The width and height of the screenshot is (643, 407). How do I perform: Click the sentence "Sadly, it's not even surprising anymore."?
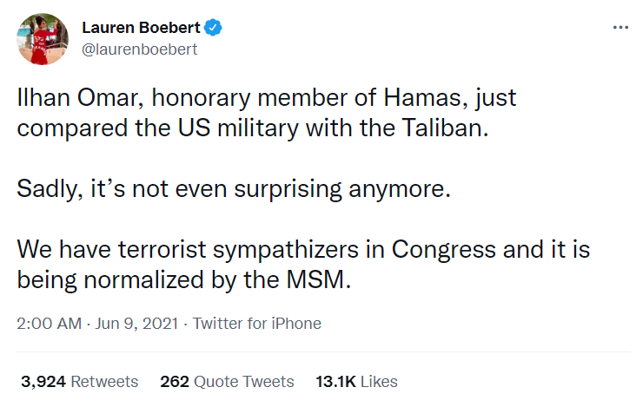pos(235,190)
